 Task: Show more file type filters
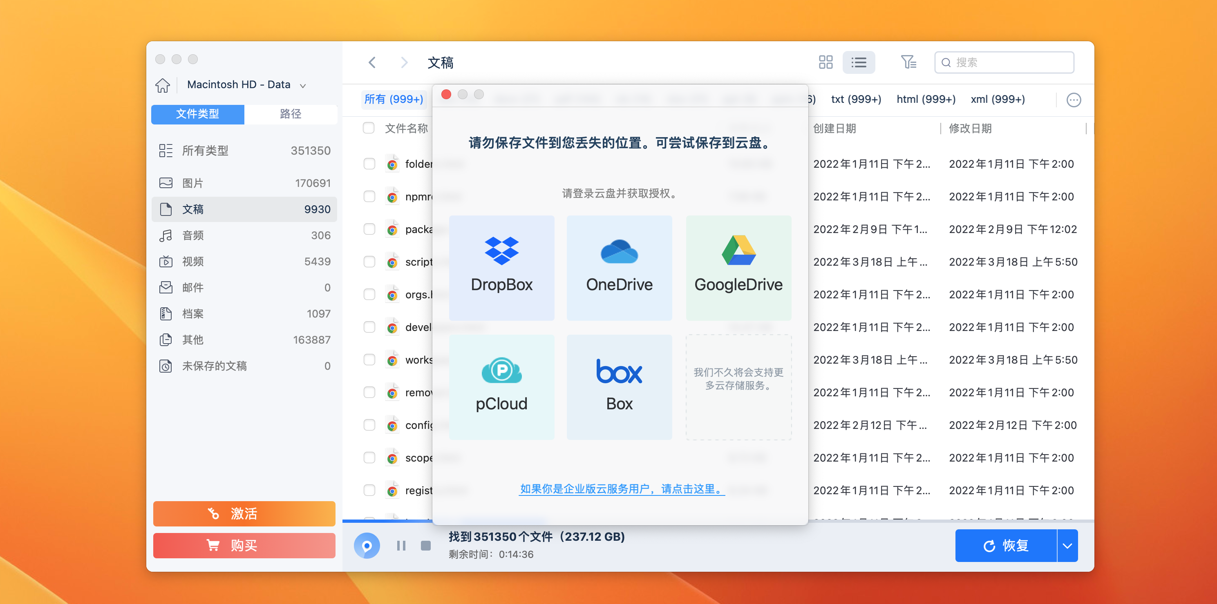(1074, 100)
